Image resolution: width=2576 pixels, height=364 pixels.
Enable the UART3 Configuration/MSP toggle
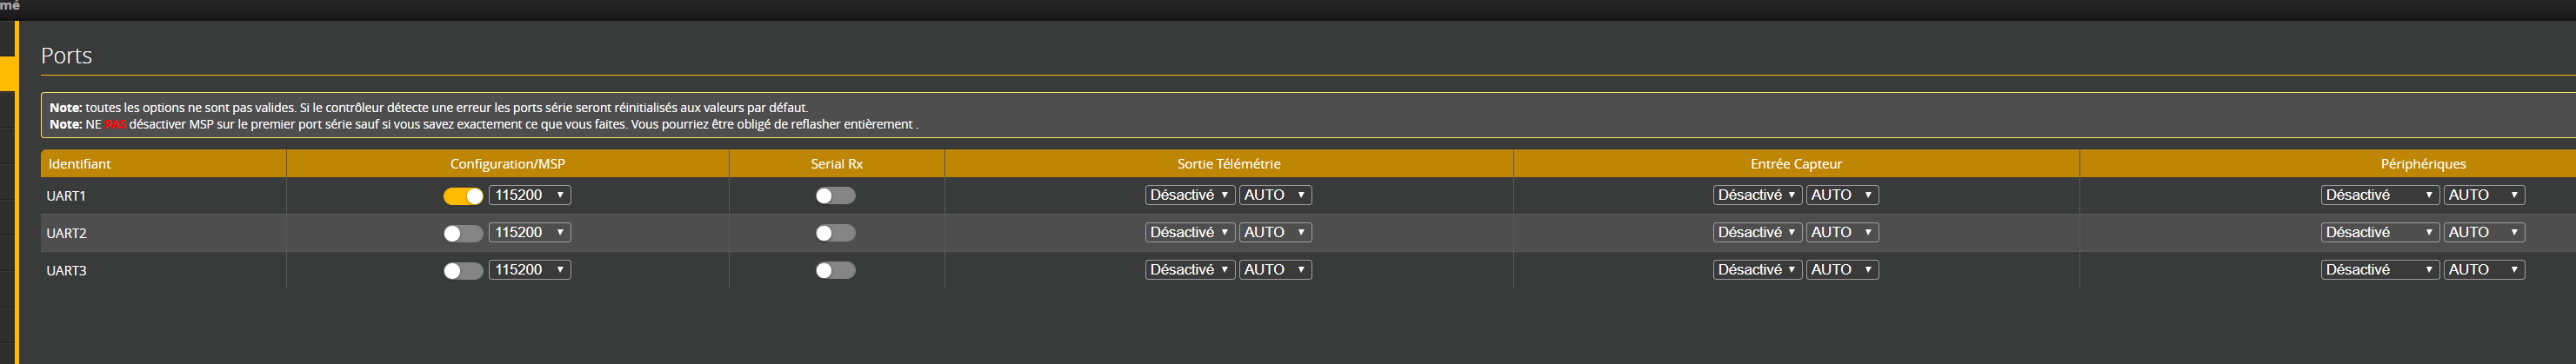point(463,270)
